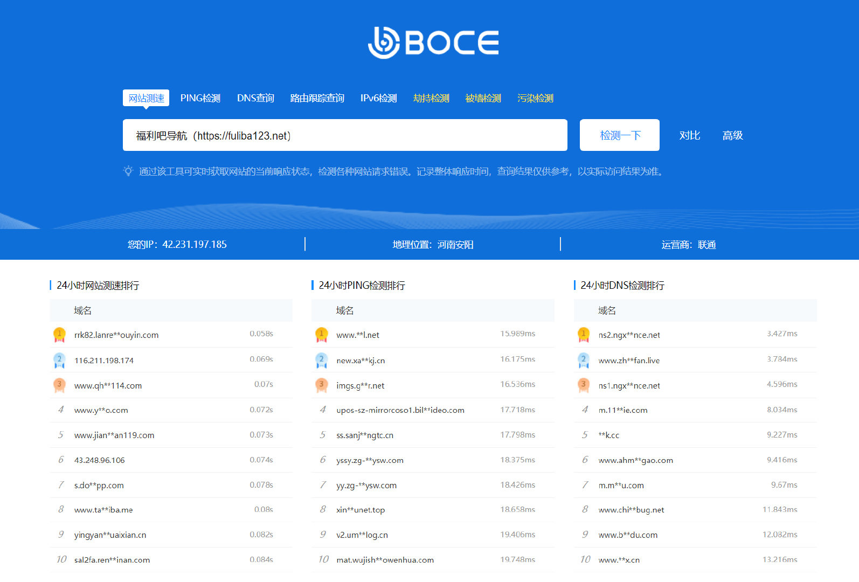Open www.b**du.com entry
Viewport: 859px width, 582px height.
tap(628, 535)
